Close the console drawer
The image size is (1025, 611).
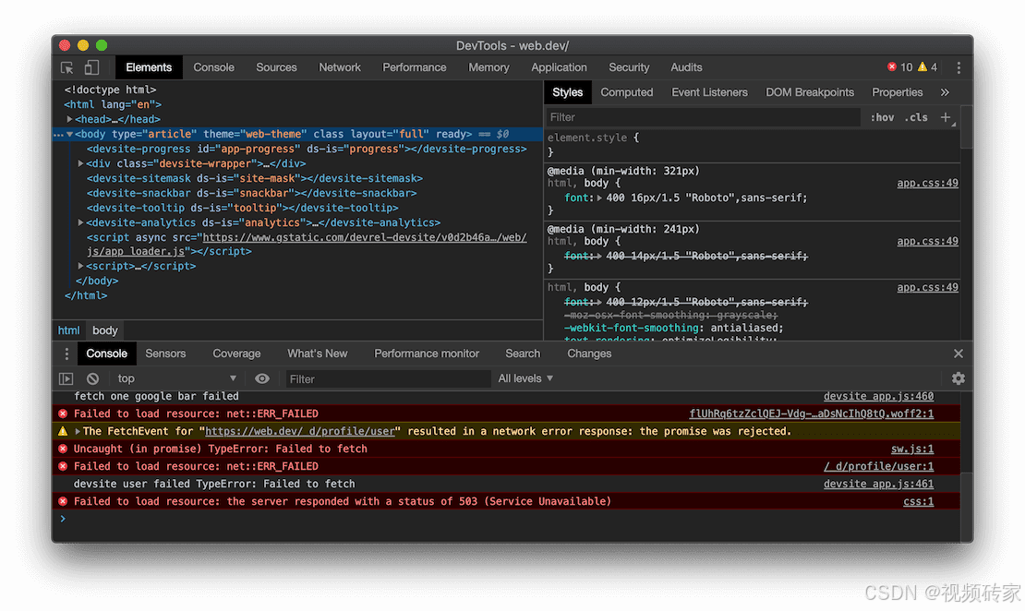pos(959,353)
